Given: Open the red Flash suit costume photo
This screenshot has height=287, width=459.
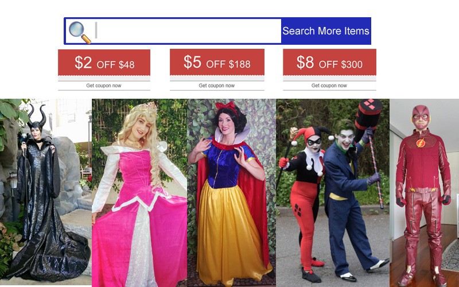Looking at the screenshot, I should (x=424, y=193).
